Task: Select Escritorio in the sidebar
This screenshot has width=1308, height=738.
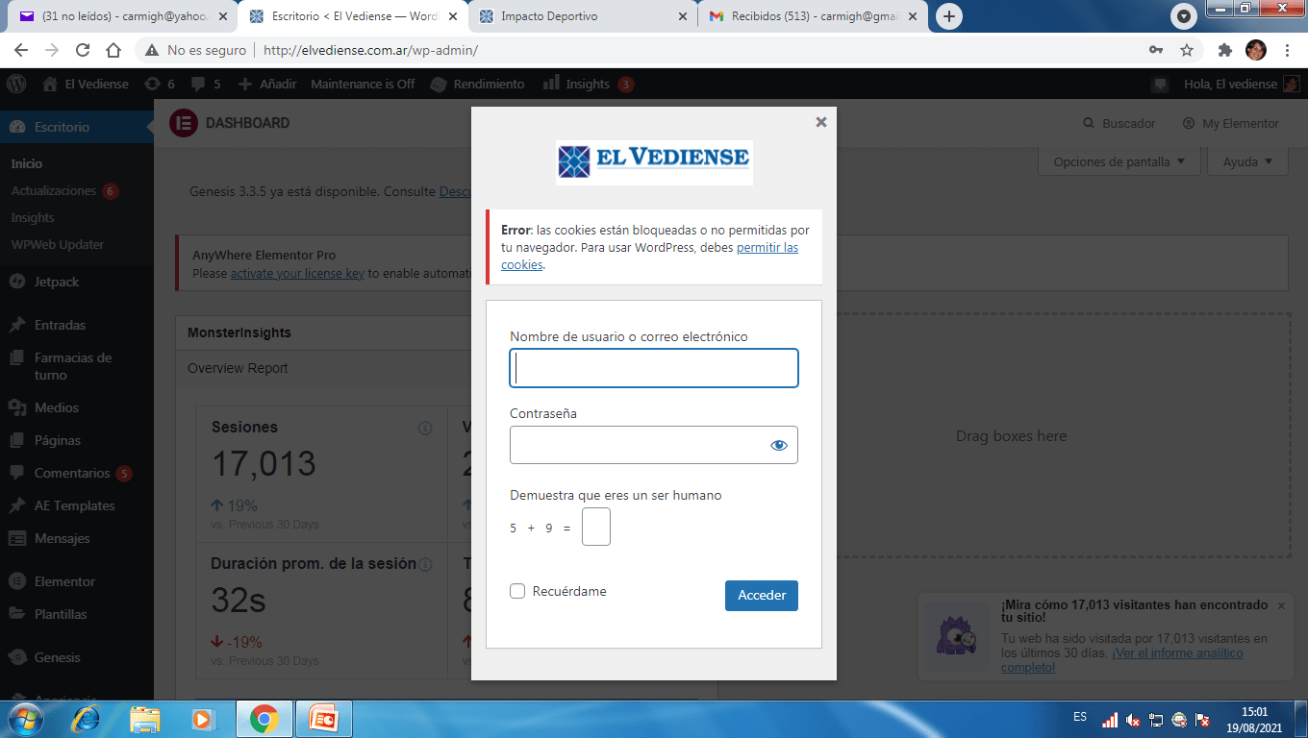Action: tap(77, 127)
